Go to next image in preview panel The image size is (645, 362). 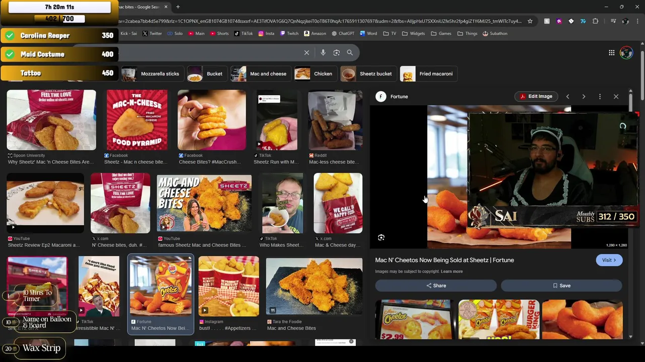tap(584, 97)
